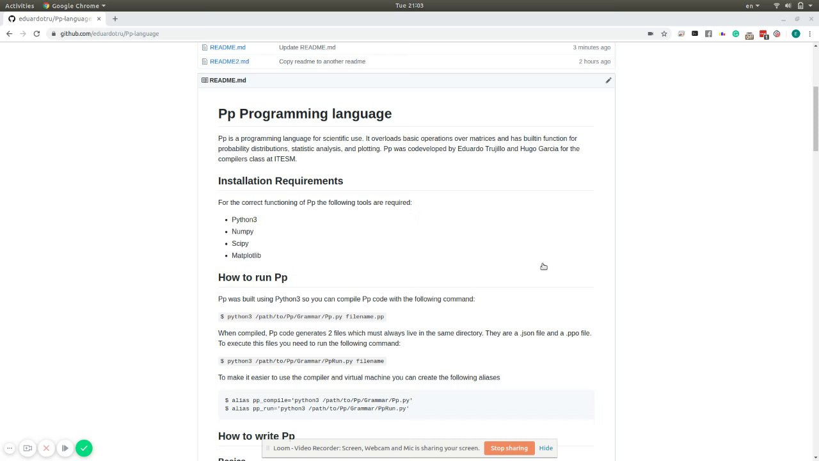This screenshot has width=819, height=461.
Task: Open the 'Update README.md' commit message
Action: click(307, 47)
